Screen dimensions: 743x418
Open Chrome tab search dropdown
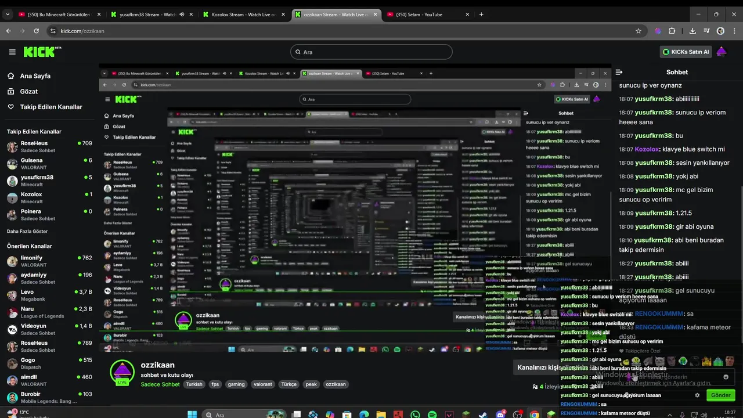point(7,15)
